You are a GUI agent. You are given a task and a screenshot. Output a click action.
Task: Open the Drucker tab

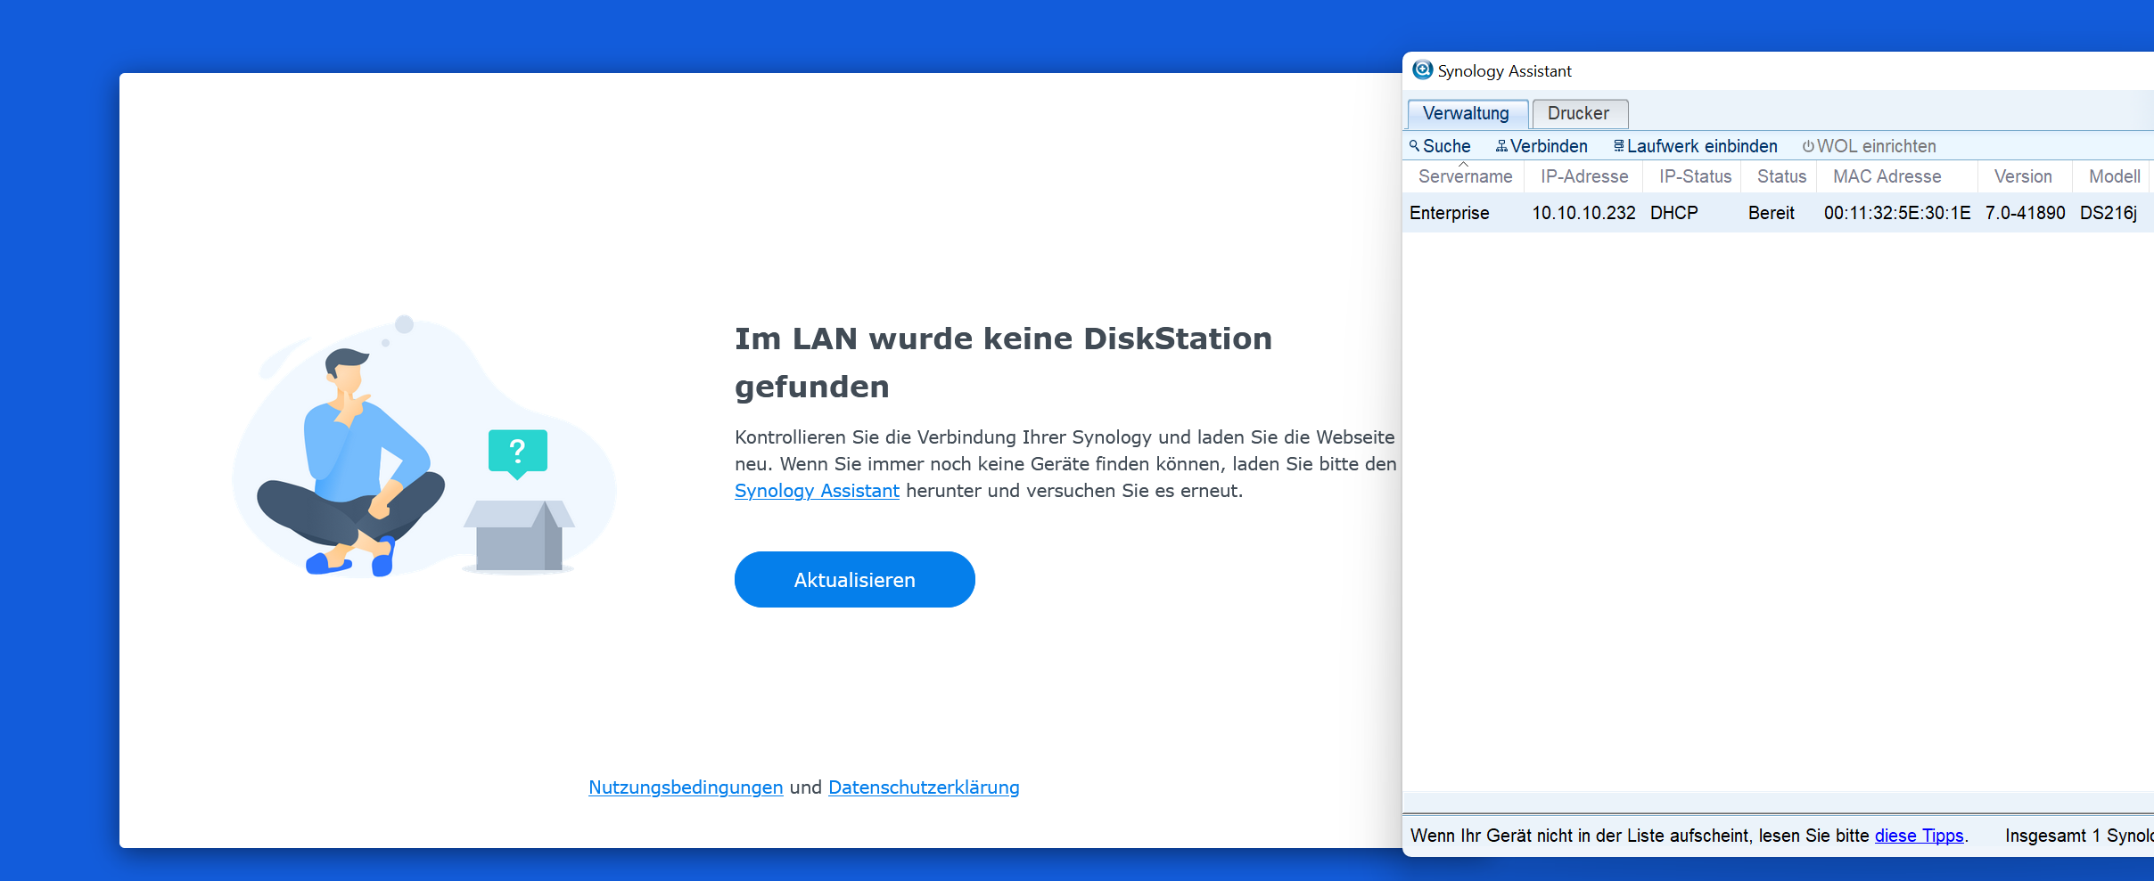point(1580,114)
